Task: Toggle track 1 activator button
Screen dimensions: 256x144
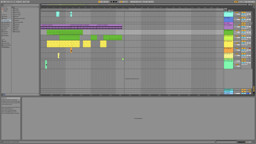Action: [x=243, y=12]
